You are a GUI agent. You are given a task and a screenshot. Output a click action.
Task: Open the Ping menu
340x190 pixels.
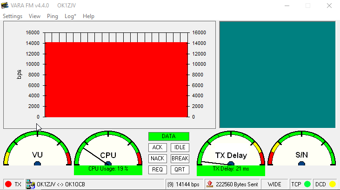[x=53, y=16]
